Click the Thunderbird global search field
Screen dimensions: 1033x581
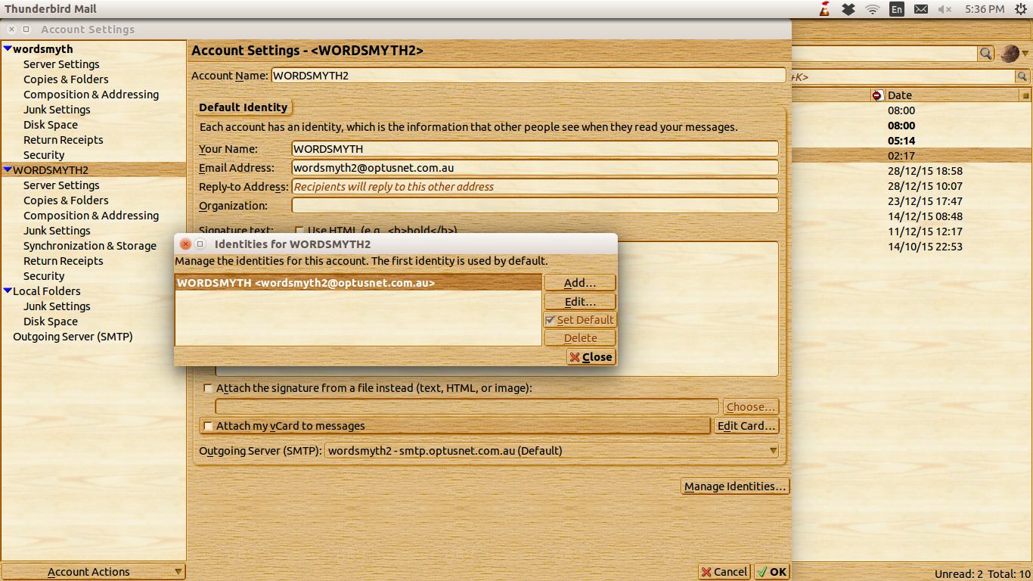click(x=884, y=53)
